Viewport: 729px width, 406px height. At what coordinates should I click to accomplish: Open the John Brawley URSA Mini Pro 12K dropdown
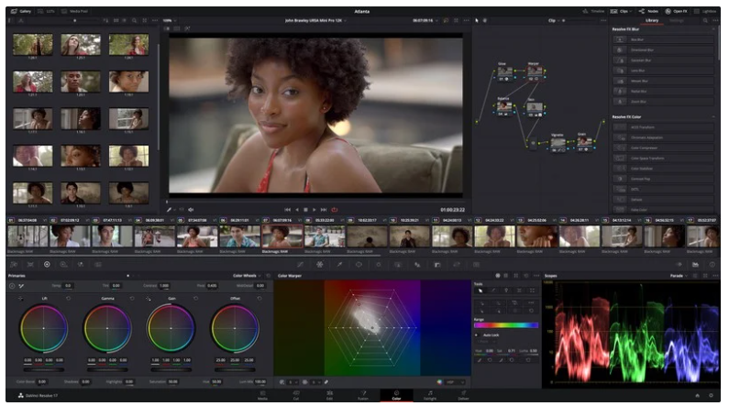315,20
